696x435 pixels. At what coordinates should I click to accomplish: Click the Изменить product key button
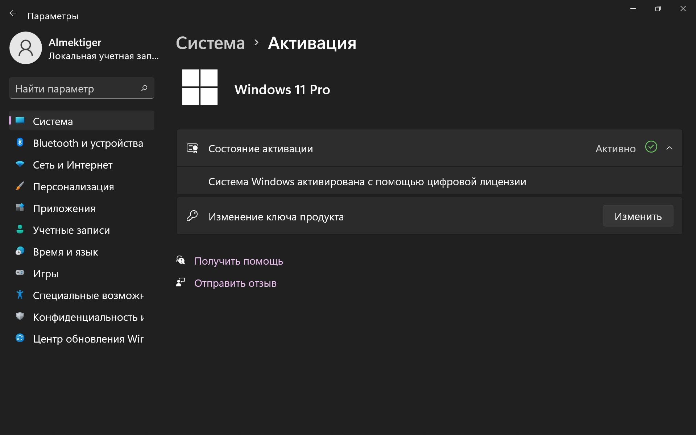pos(638,216)
